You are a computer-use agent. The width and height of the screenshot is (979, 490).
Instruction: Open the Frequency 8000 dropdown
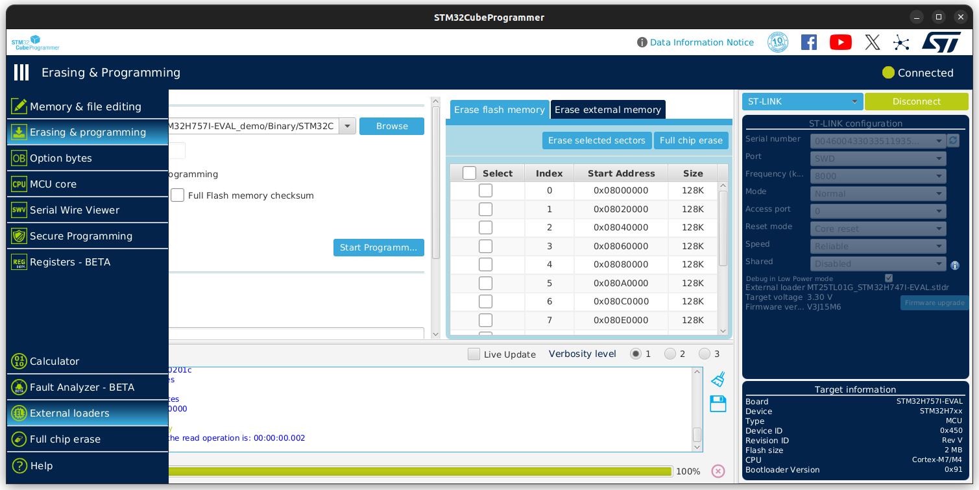point(878,176)
